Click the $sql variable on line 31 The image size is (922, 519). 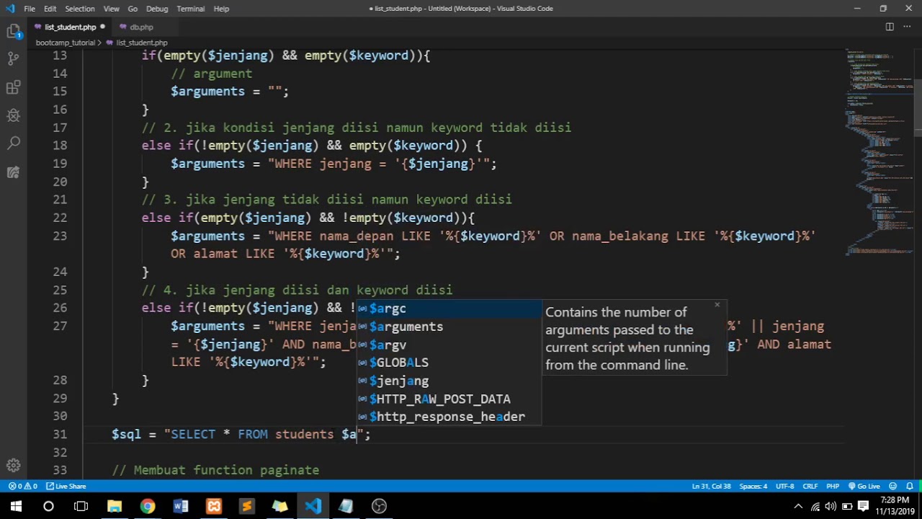pyautogui.click(x=126, y=434)
